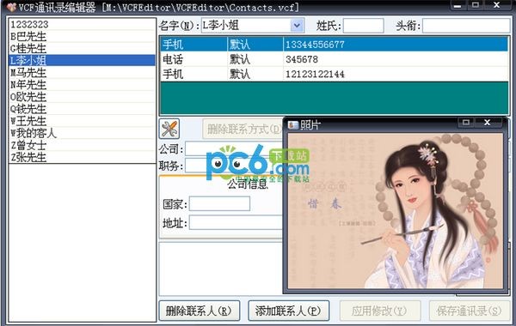Select contact G桂先生
The height and width of the screenshot is (326, 516).
point(83,49)
